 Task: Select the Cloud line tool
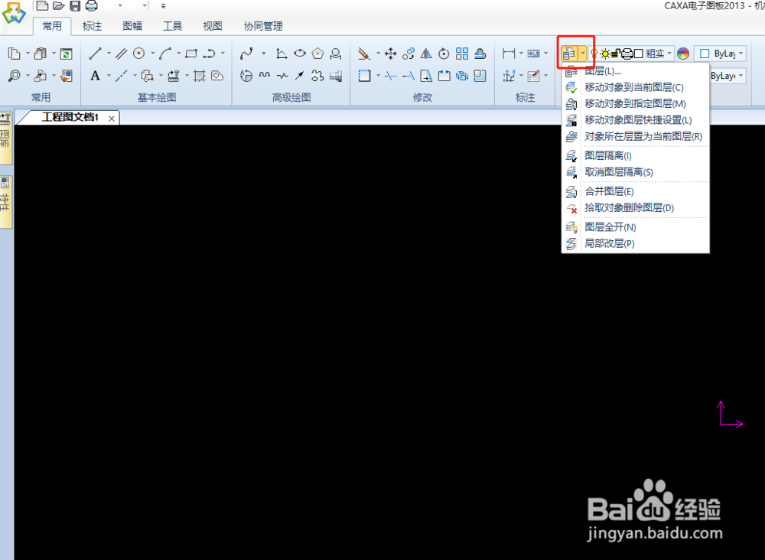pos(317,76)
